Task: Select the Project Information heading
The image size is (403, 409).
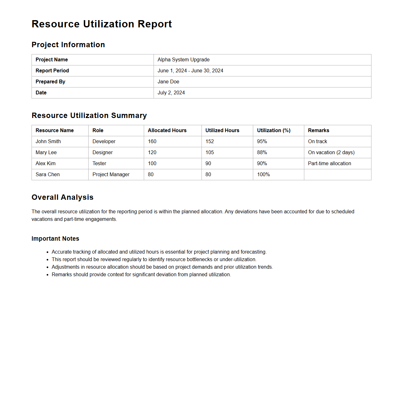Action: pyautogui.click(x=68, y=45)
